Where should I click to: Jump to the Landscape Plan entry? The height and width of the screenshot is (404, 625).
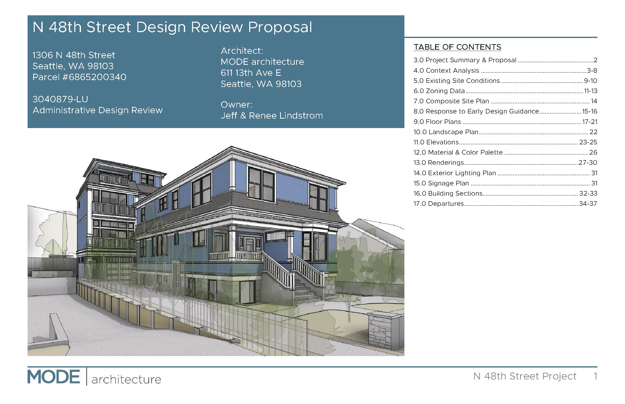[446, 132]
